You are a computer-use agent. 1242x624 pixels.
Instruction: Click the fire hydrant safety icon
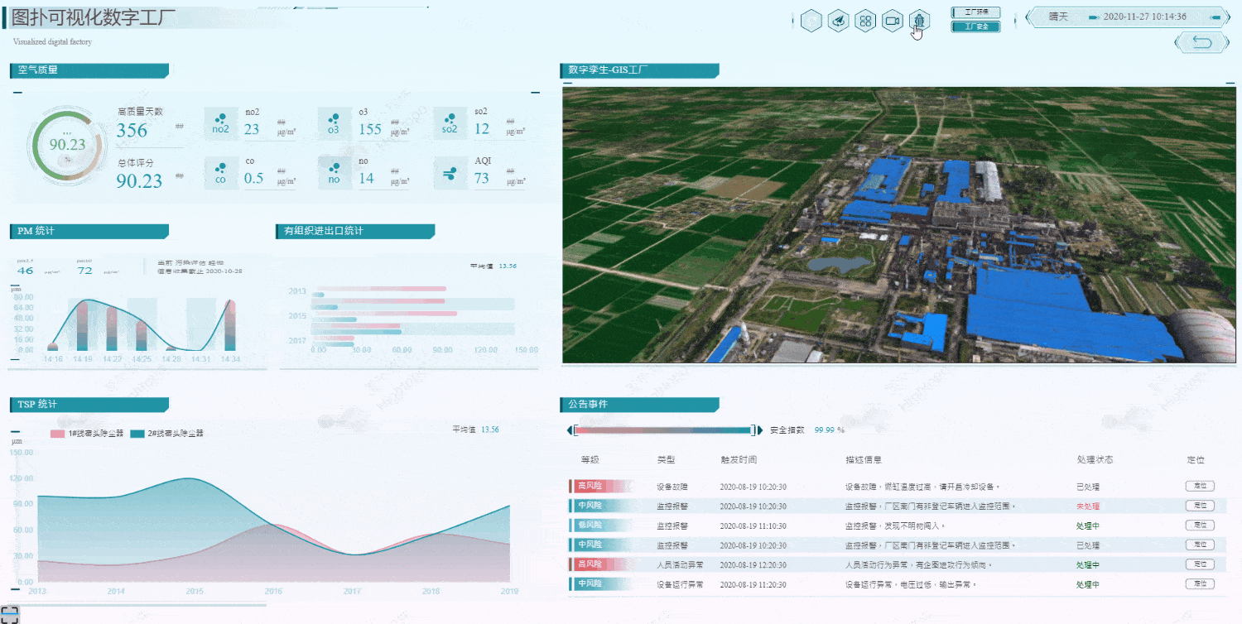(919, 22)
